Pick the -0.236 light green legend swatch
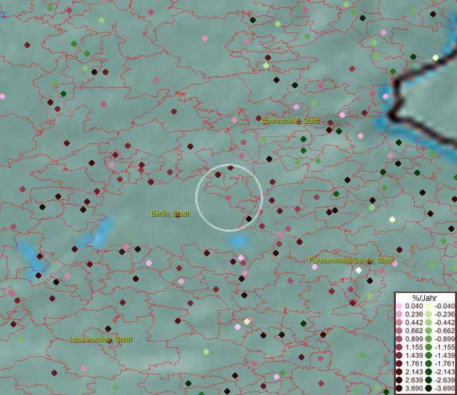This screenshot has height=395, width=457. 429,314
